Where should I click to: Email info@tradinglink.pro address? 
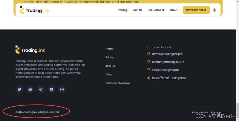[x=166, y=70]
